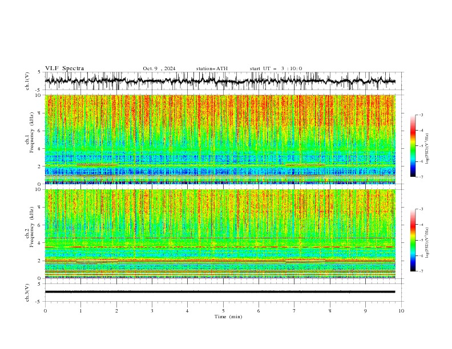Click the 'ch.1(V)' waveform axis label

[x=27, y=81]
